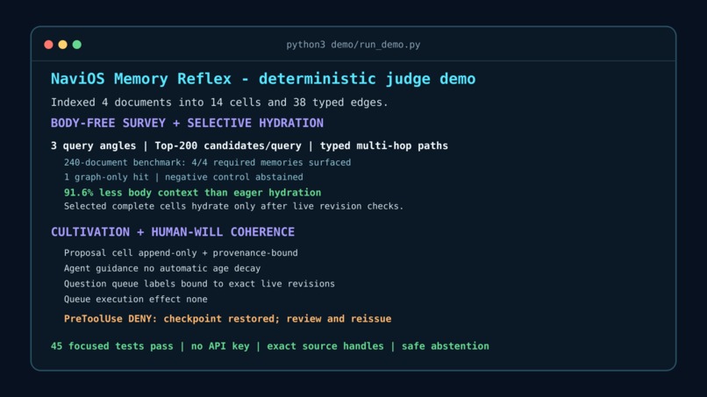Click the 240-document benchmark line
This screenshot has width=707, height=397.
(x=207, y=162)
